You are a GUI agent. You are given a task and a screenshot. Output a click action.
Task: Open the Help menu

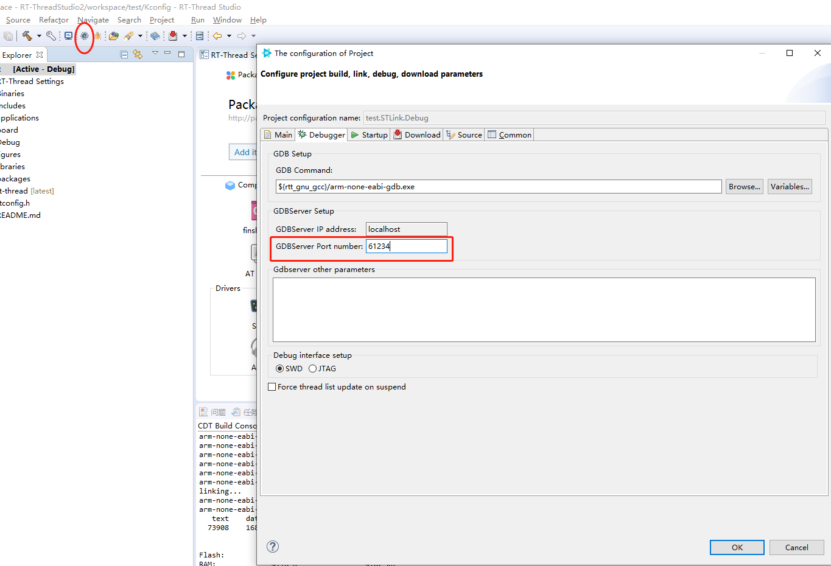(258, 20)
